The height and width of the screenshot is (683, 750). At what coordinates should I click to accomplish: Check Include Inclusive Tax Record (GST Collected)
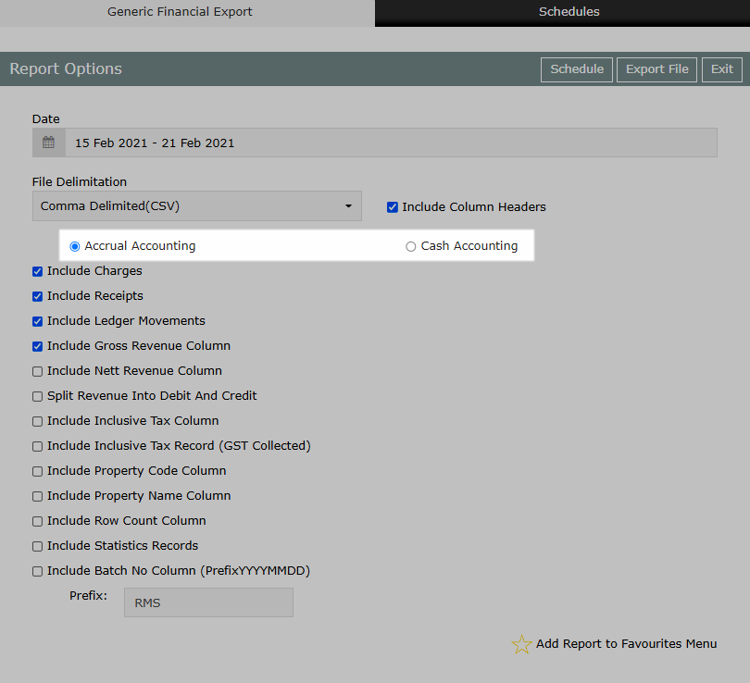(x=37, y=446)
